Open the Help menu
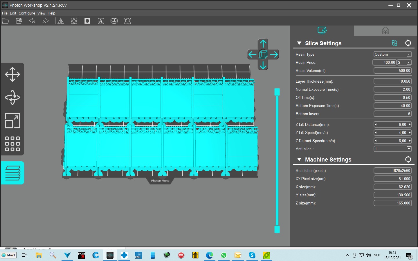The height and width of the screenshot is (261, 418). (51, 13)
